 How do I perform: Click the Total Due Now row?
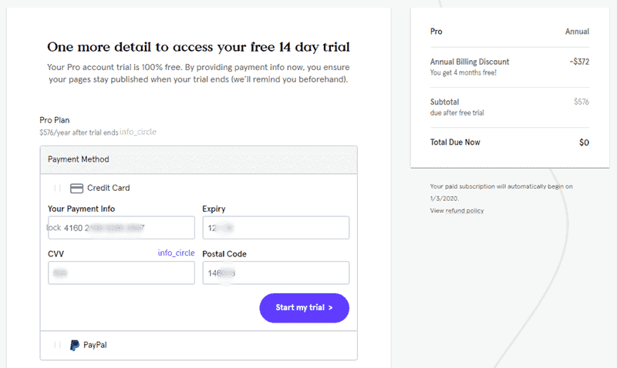click(x=509, y=142)
